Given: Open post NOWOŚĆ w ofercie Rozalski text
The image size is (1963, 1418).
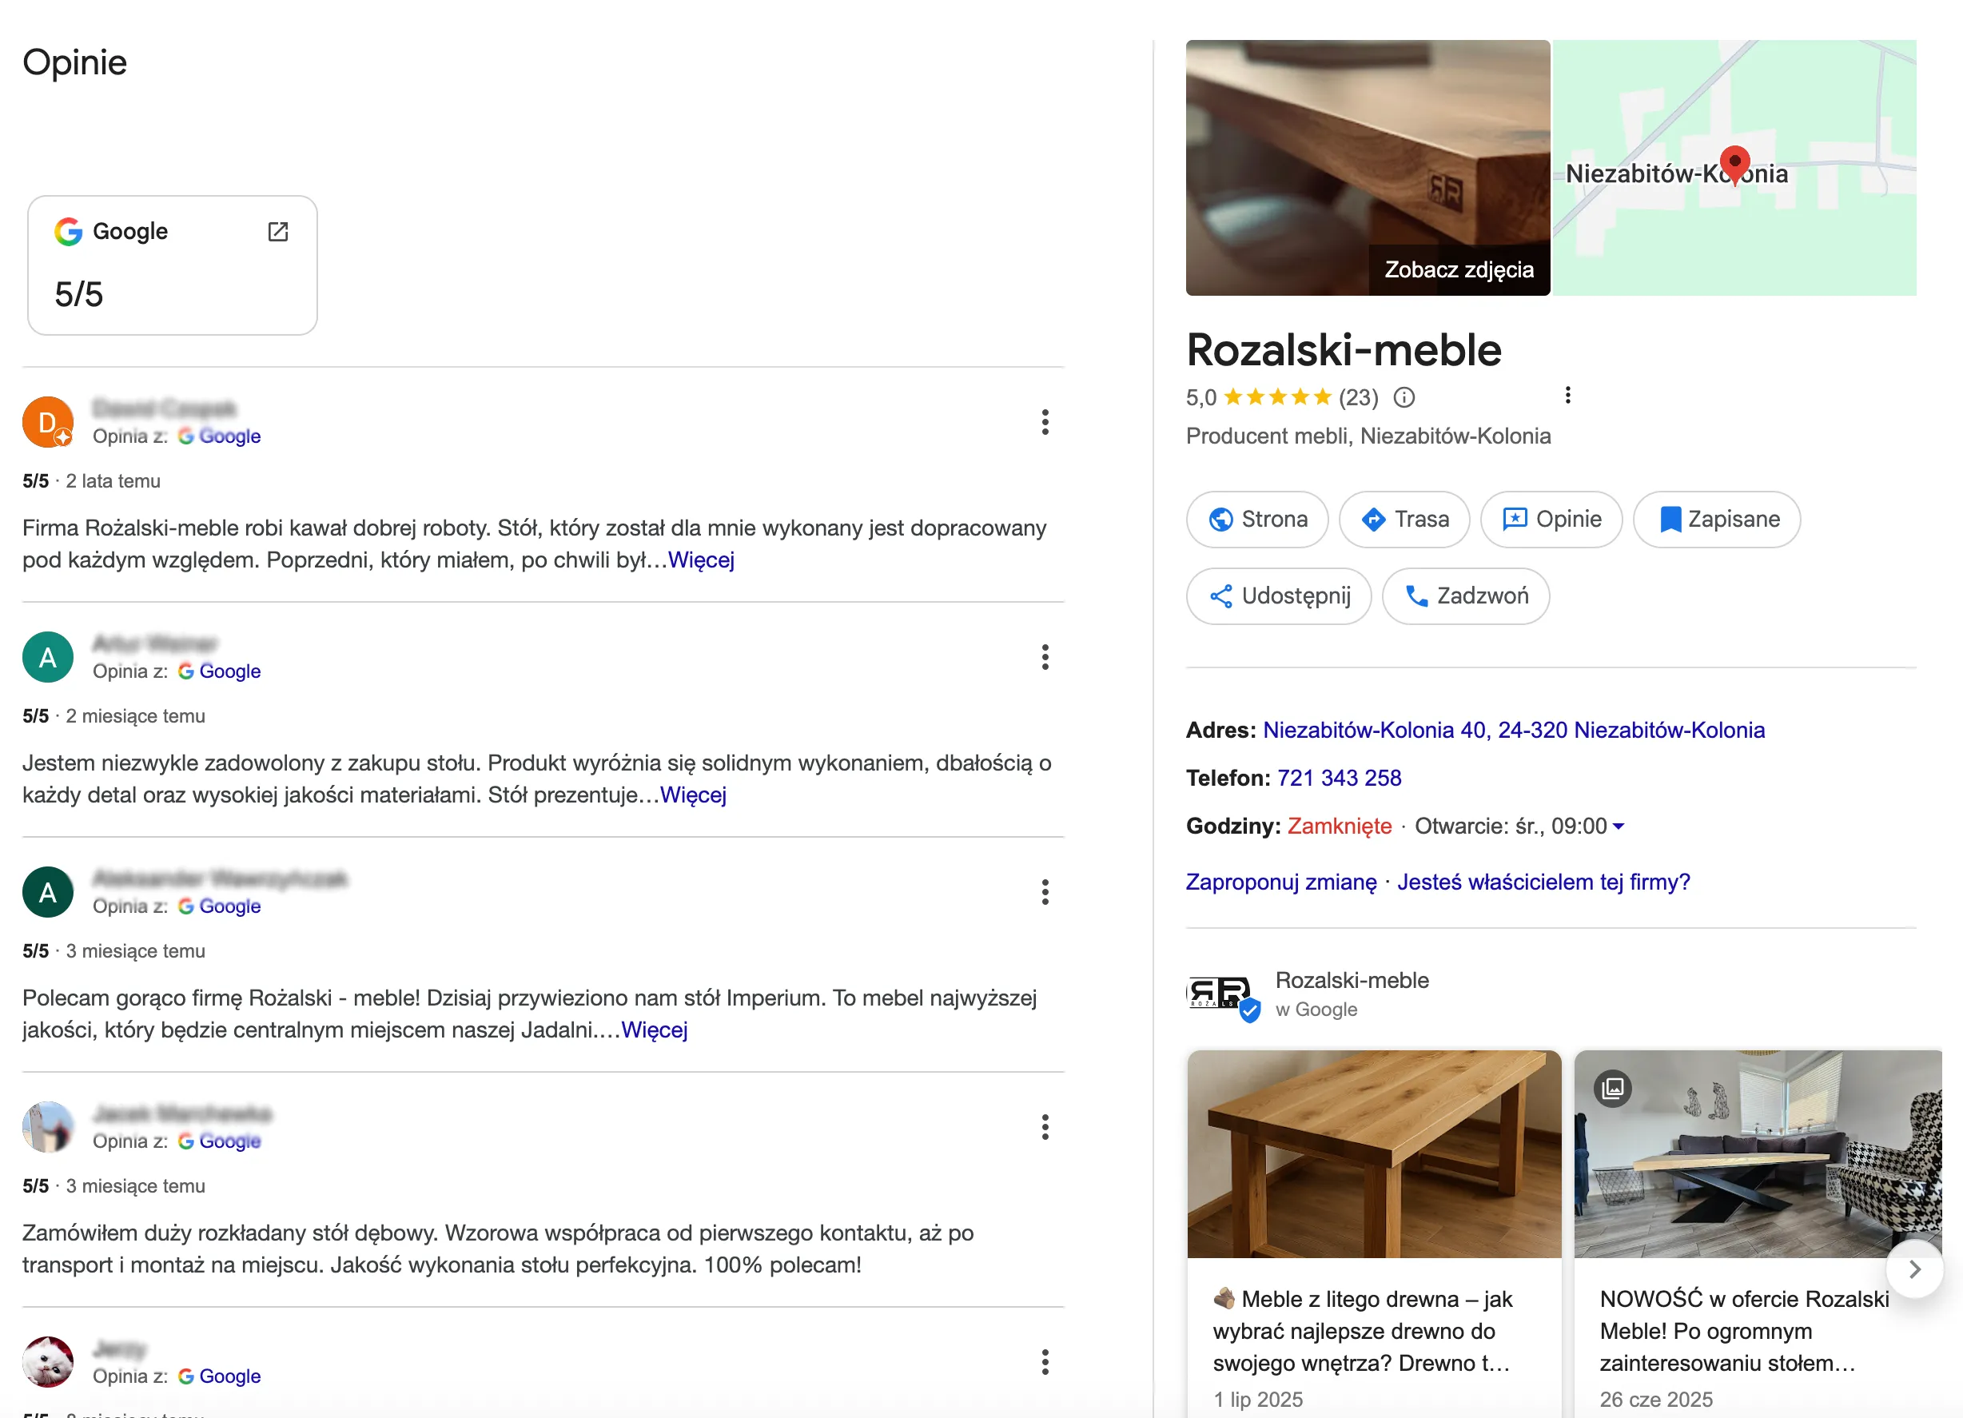Looking at the screenshot, I should 1743,1331.
